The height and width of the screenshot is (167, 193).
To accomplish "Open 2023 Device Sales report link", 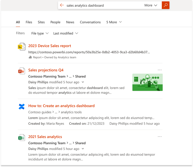I will 50,46.
